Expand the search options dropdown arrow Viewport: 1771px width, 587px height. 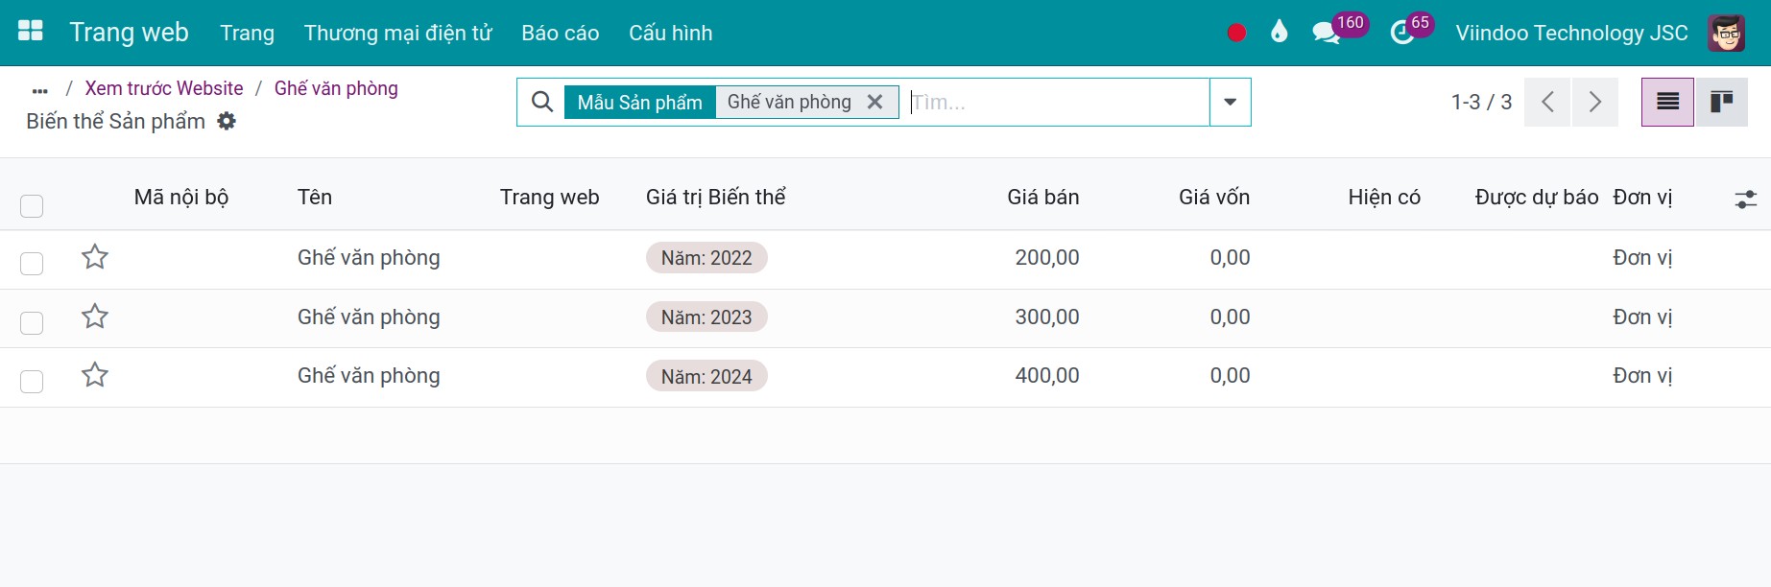point(1230,102)
